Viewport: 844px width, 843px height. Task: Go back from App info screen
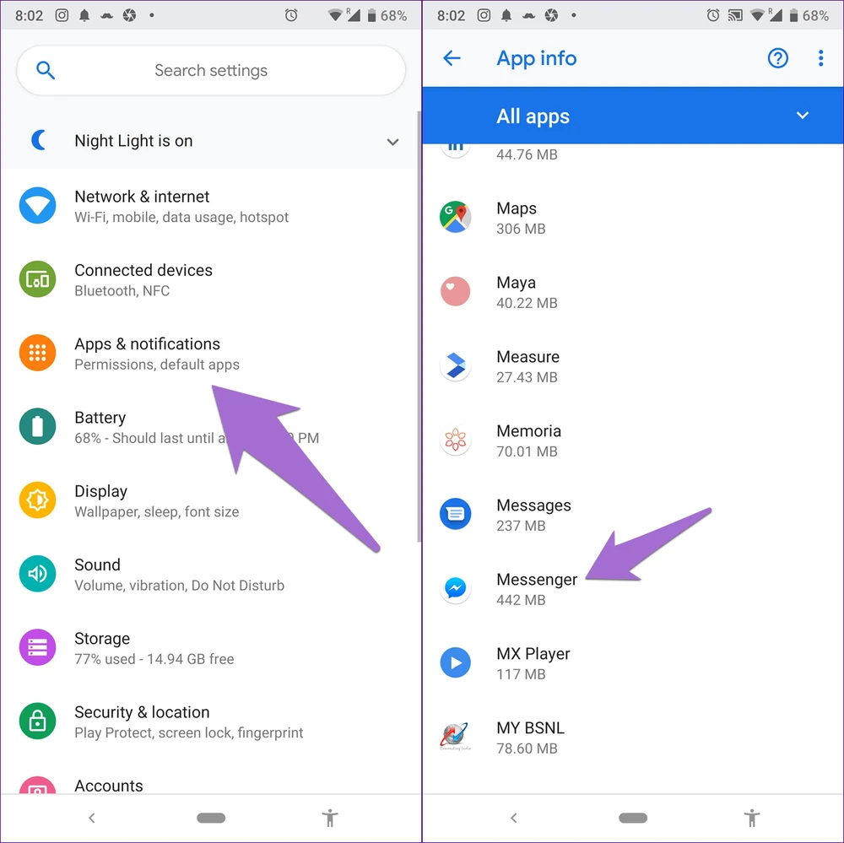tap(452, 58)
